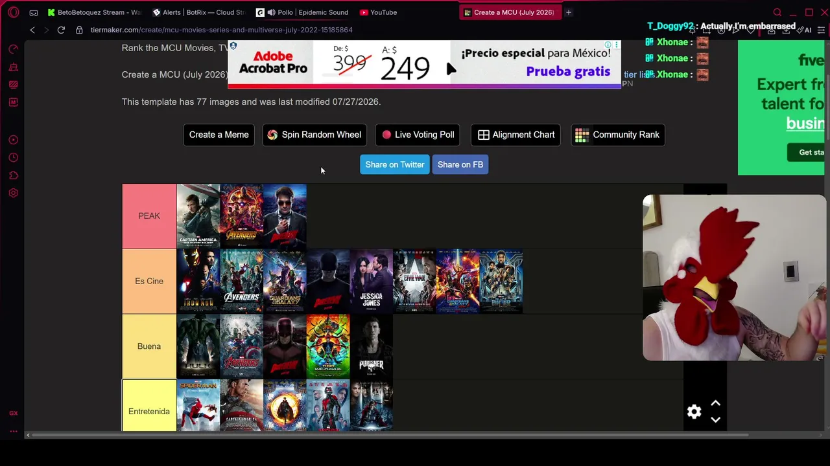Click the Winter Soldier poster in PEAK
The width and height of the screenshot is (830, 466).
pyautogui.click(x=198, y=216)
